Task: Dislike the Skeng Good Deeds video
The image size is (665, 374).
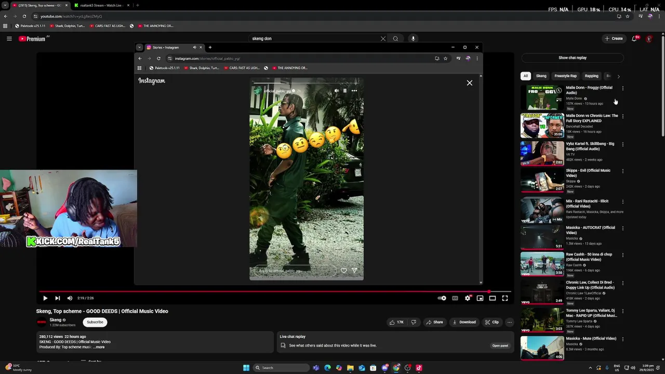Action: point(414,322)
